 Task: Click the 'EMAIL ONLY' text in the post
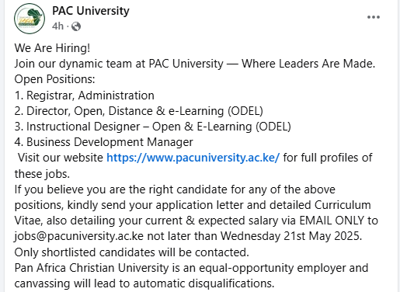332,221
